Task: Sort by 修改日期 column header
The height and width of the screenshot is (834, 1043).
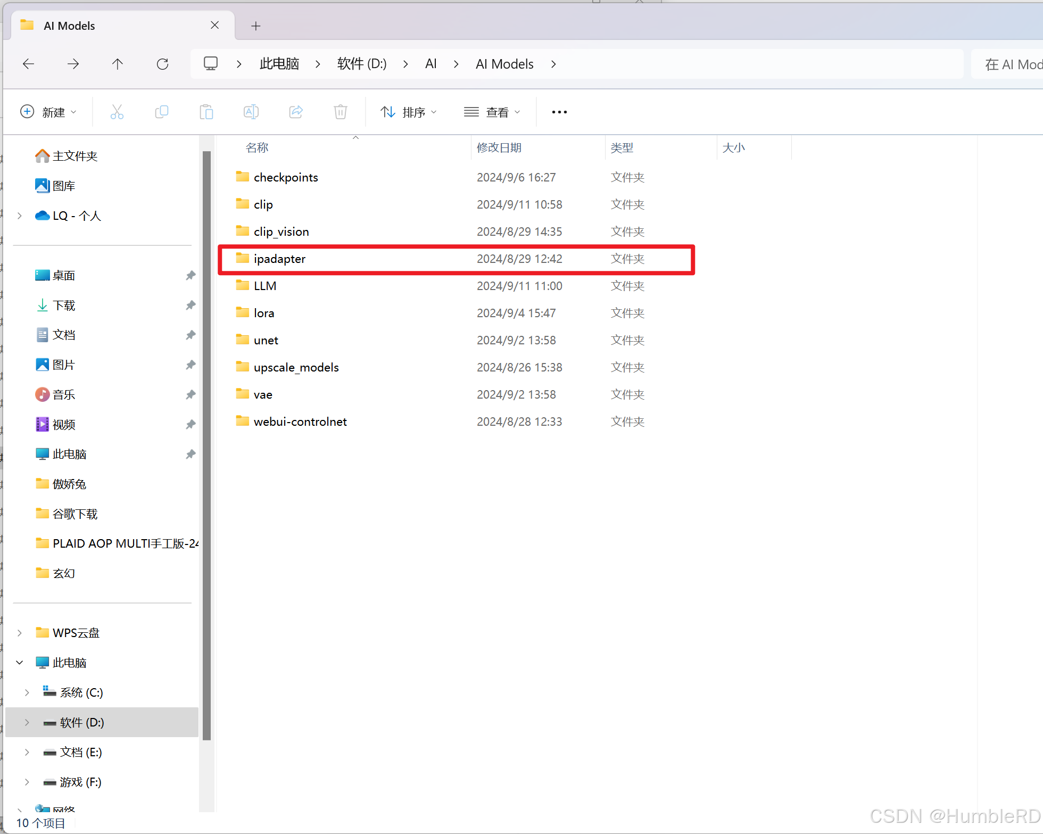Action: pyautogui.click(x=499, y=147)
